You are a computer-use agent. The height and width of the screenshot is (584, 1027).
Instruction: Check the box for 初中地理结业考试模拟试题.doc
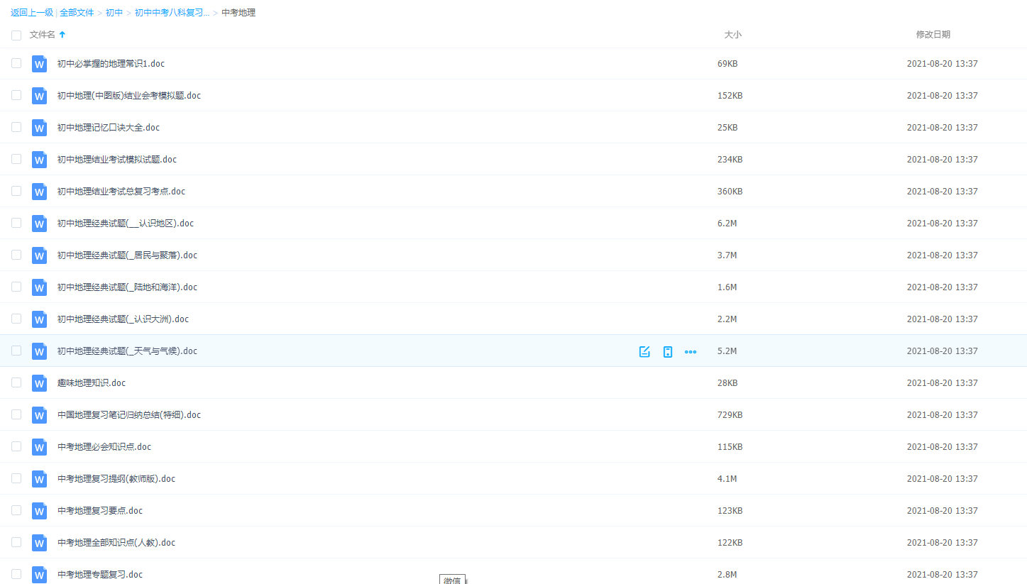[16, 159]
